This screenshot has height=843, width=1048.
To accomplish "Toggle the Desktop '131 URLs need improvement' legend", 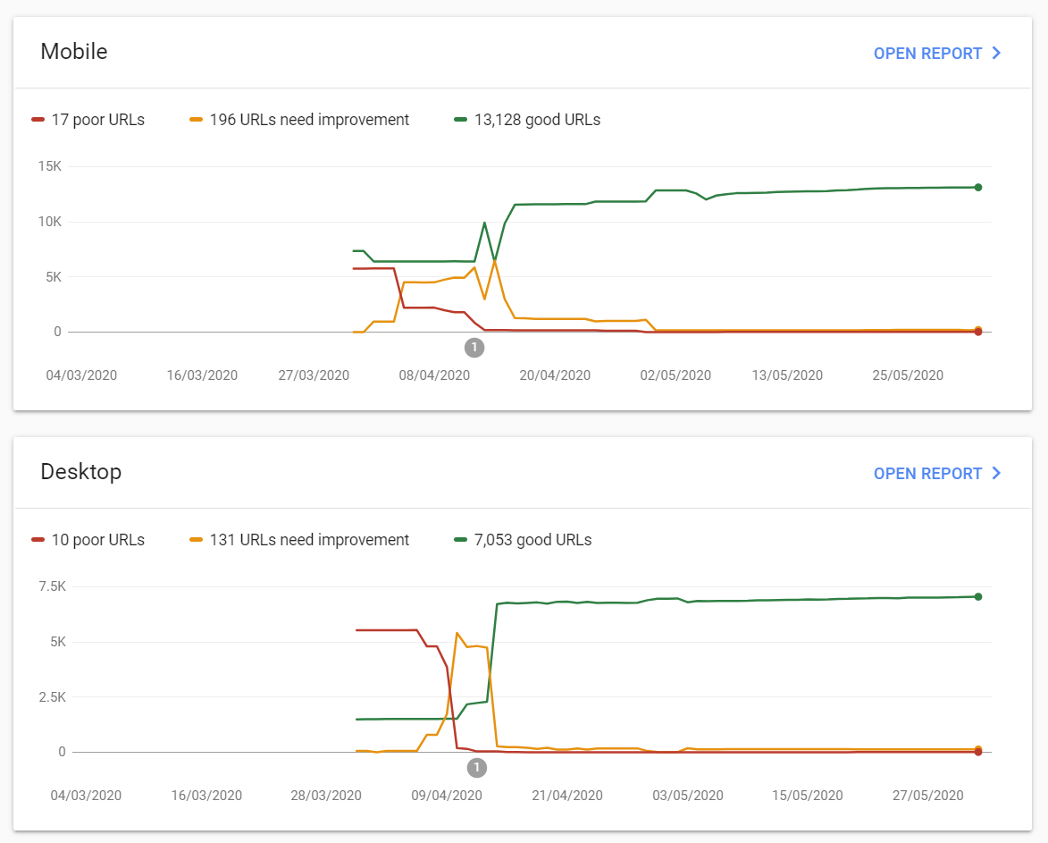I will coord(299,539).
